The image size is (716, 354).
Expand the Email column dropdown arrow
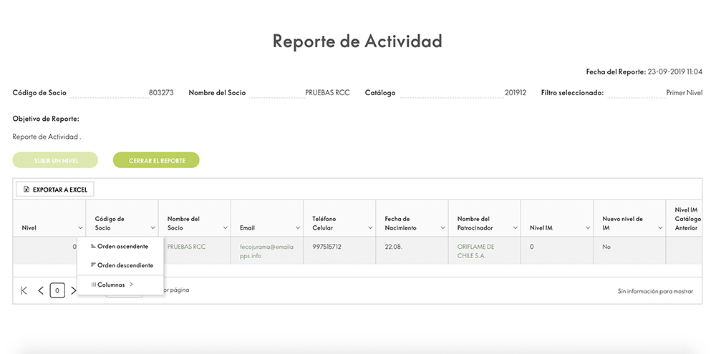297,228
